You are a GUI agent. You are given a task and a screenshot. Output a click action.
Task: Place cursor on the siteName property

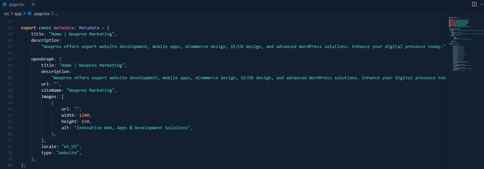53,90
